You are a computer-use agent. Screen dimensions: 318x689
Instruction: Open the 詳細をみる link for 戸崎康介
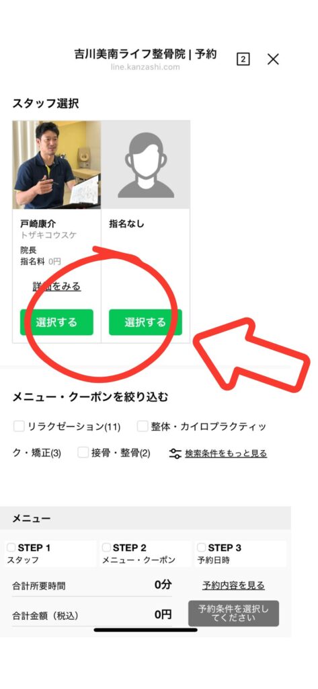point(56,287)
